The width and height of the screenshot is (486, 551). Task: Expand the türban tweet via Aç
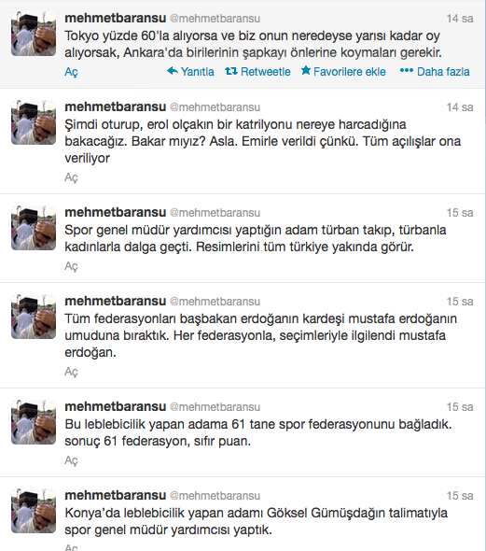coord(71,266)
